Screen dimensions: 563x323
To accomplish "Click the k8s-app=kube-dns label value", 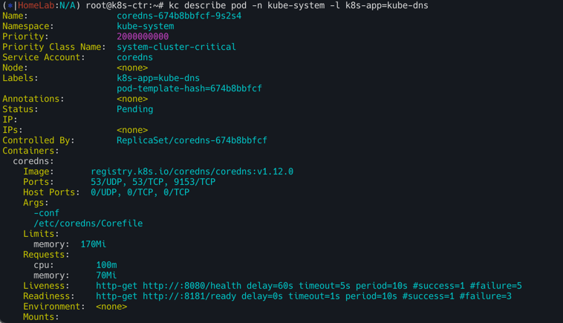I will click(157, 78).
